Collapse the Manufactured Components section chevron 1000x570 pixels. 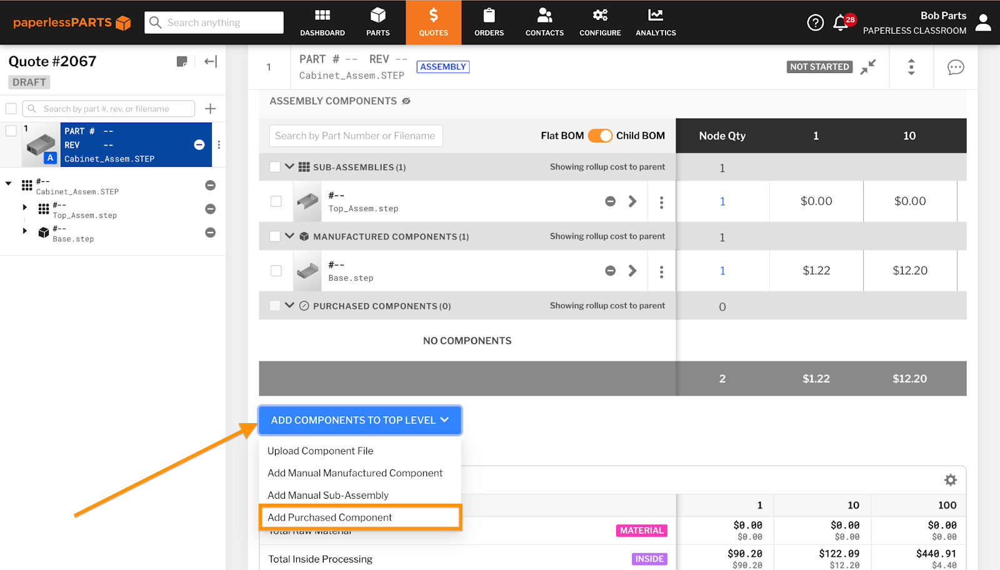click(289, 236)
